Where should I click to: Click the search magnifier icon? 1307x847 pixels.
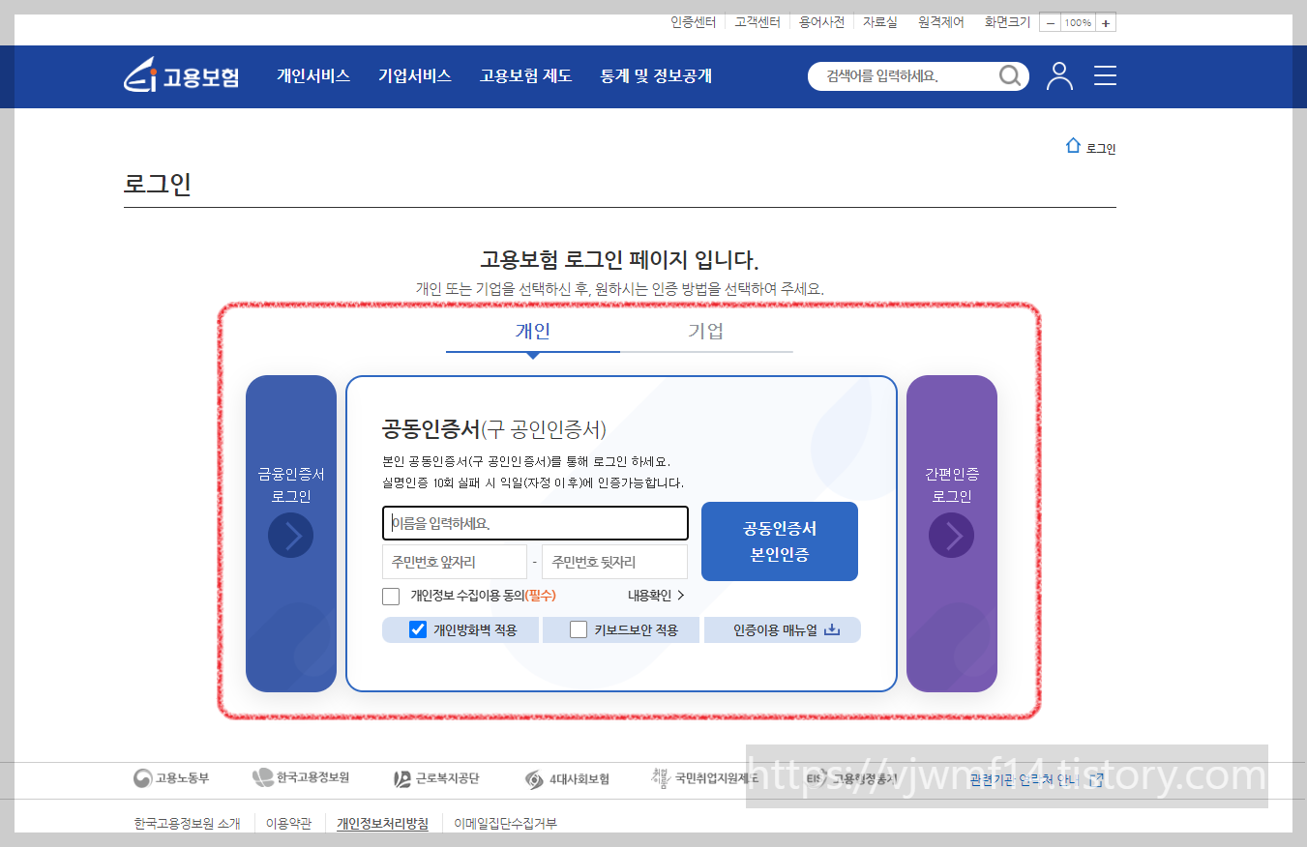point(1010,76)
